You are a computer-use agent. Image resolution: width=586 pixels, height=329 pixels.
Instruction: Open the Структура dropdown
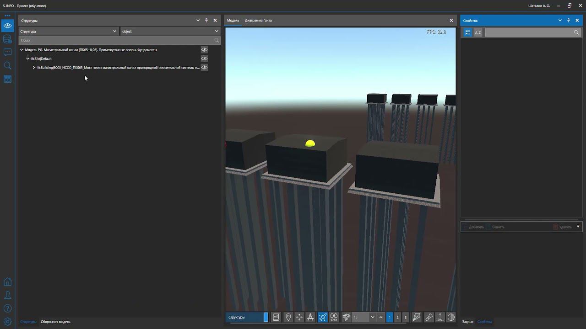tap(69, 31)
